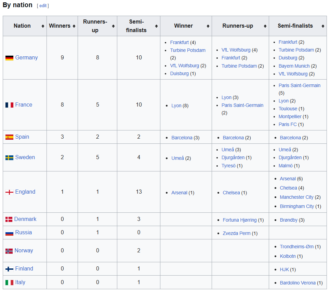Open Paris FC semi-finalist link
Viewport: 331px width, 293px height.
point(288,125)
